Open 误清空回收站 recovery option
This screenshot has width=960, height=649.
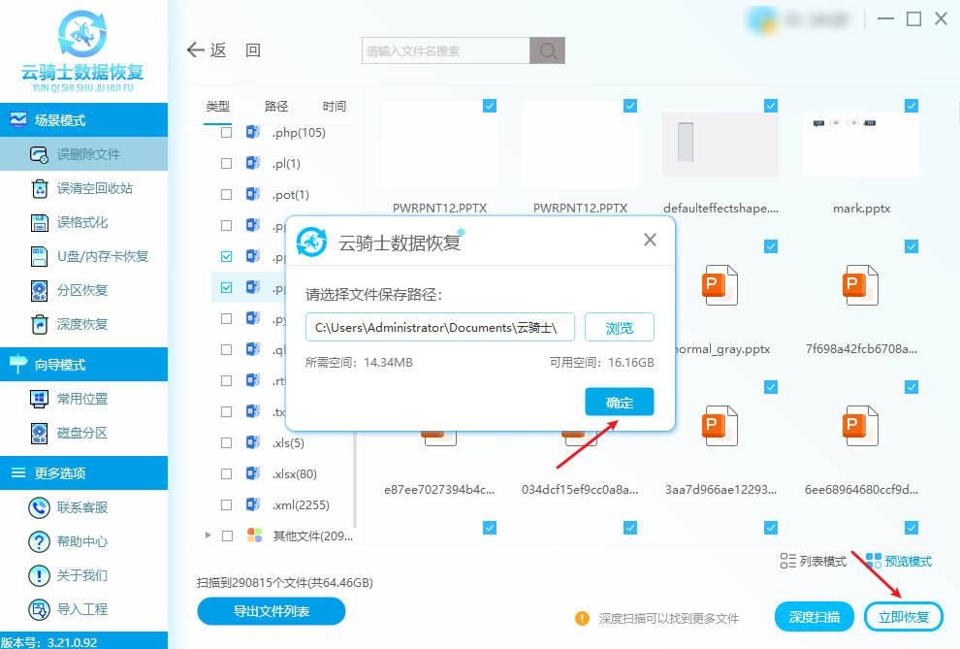(83, 188)
